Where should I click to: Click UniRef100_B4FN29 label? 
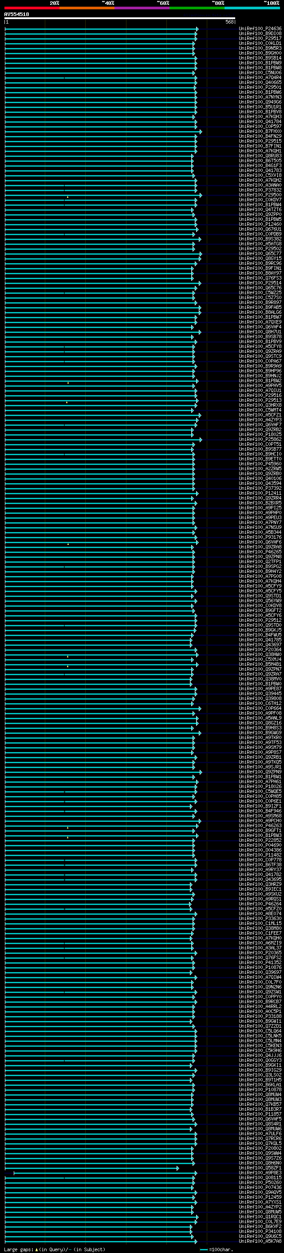click(x=260, y=136)
